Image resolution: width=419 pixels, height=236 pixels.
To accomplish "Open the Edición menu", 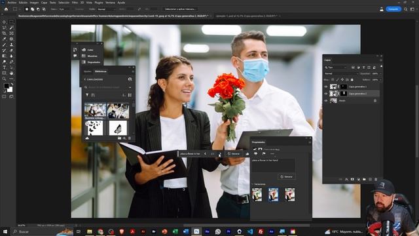I will click(23, 3).
